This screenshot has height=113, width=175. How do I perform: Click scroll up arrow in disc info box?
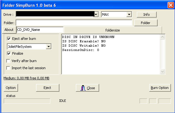click(162, 37)
